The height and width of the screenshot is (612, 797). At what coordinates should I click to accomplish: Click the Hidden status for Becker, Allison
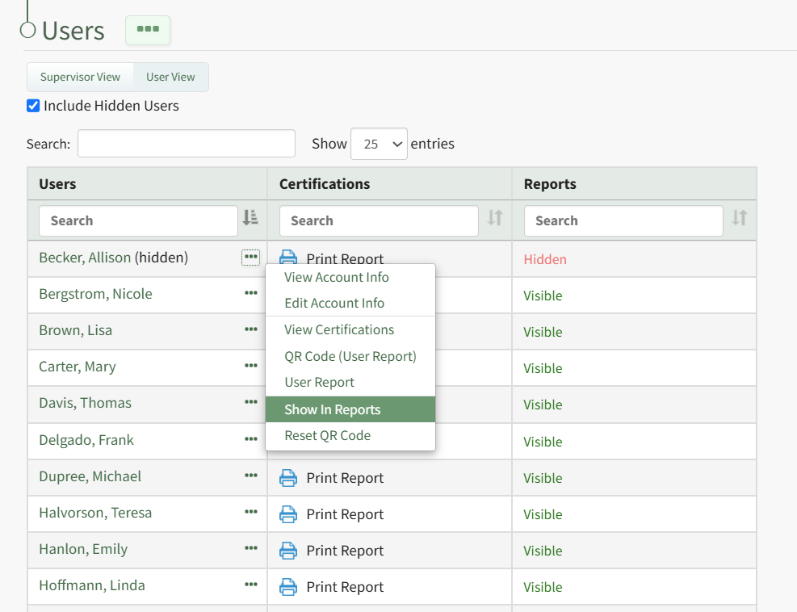[545, 259]
